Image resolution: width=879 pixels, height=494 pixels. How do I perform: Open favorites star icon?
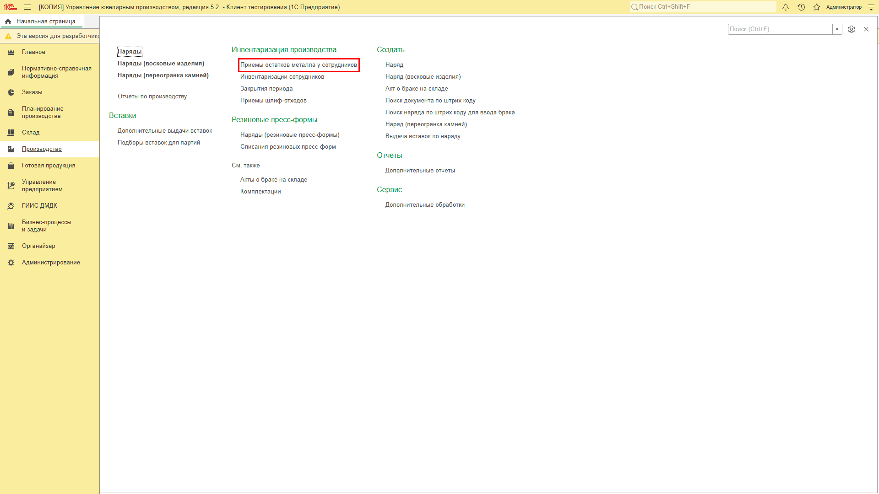pos(817,7)
